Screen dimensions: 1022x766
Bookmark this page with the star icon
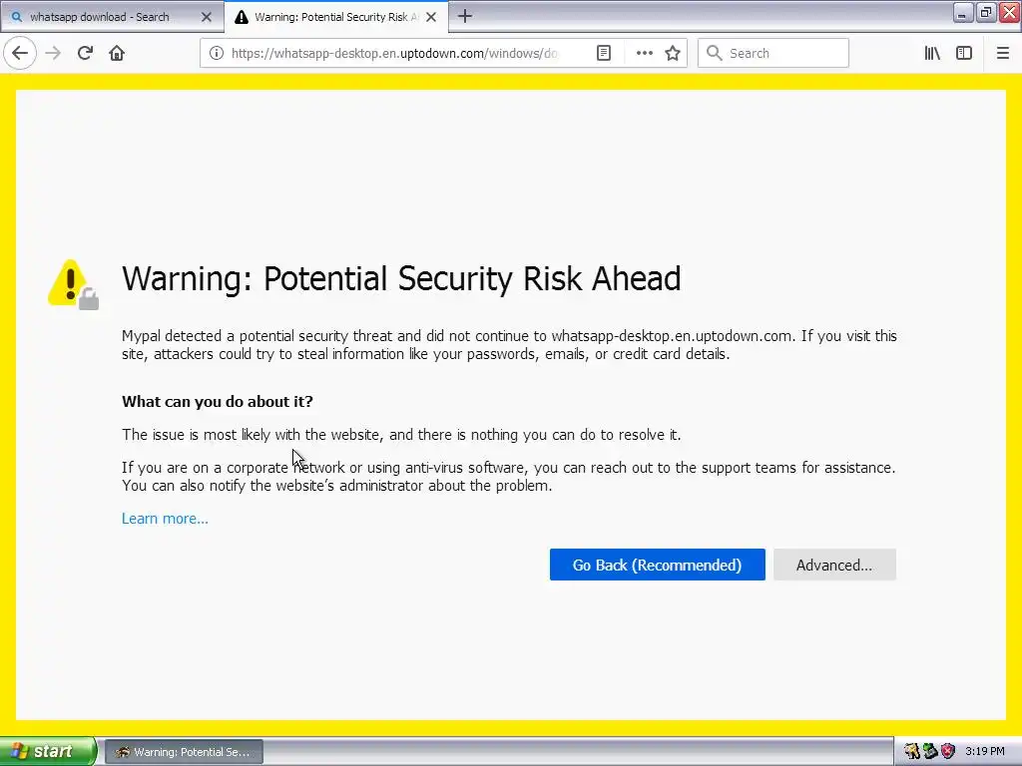673,54
